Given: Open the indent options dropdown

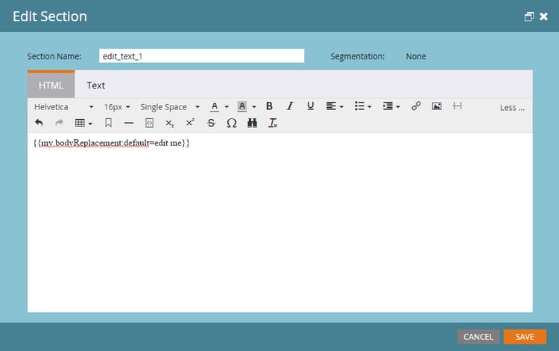Looking at the screenshot, I should point(391,106).
